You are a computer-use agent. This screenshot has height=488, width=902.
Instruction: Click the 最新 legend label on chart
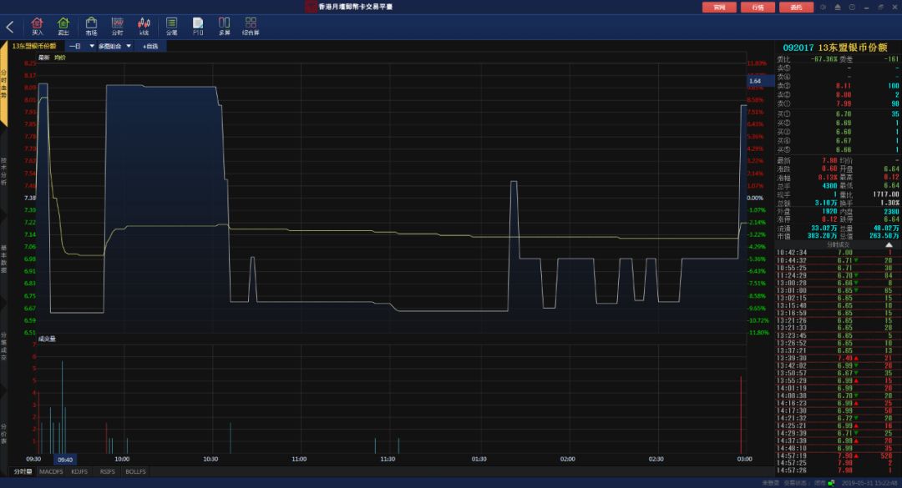coord(44,58)
